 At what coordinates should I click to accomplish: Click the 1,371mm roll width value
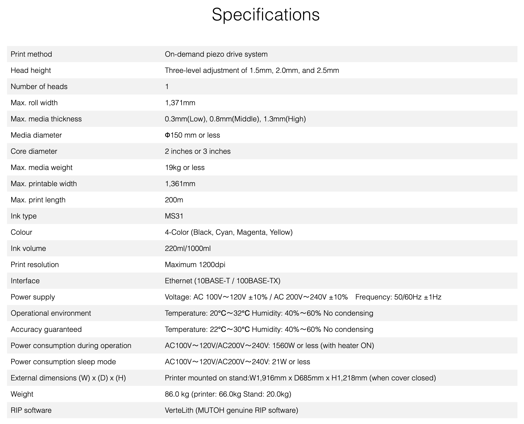(x=180, y=103)
